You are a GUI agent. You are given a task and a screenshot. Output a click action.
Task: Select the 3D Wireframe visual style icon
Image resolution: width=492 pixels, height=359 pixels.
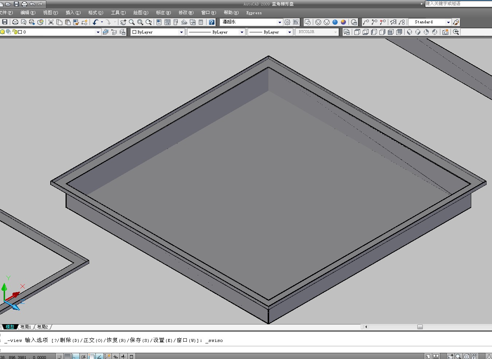(x=318, y=22)
